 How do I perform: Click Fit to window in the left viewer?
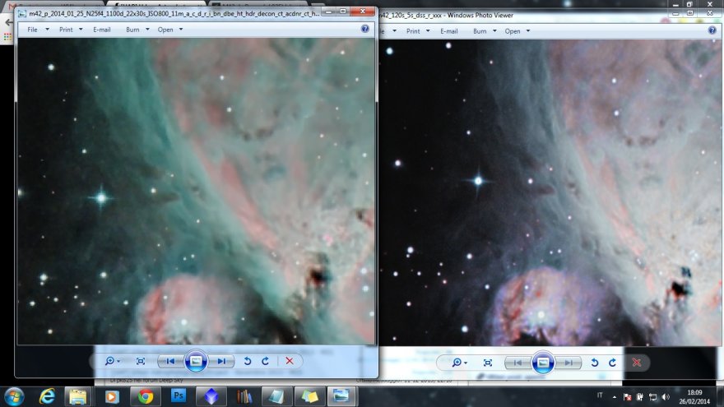coord(141,361)
